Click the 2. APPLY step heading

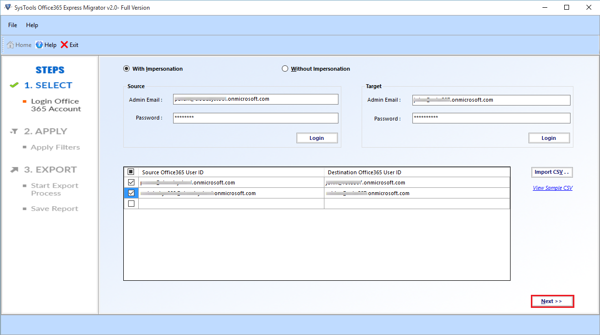click(45, 131)
